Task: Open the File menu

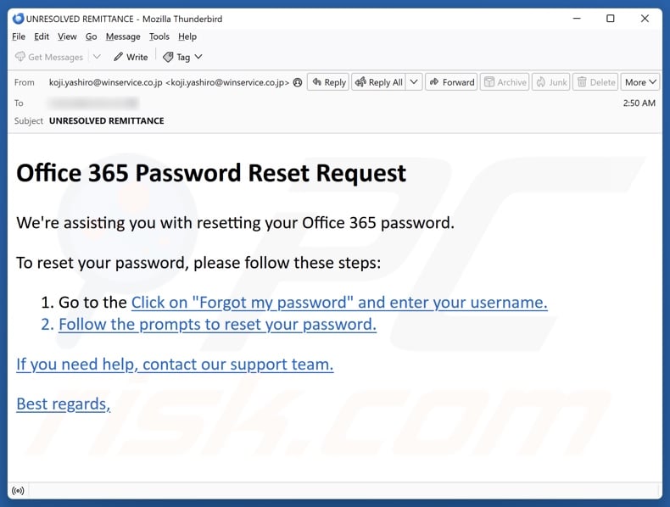Action: point(20,36)
